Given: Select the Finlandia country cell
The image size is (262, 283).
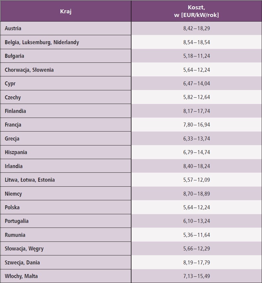Looking at the screenshot, I should click(66, 111).
